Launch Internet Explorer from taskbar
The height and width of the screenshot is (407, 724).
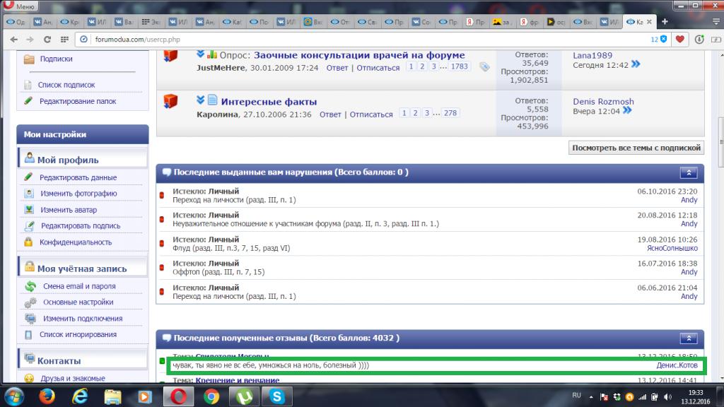[80, 396]
